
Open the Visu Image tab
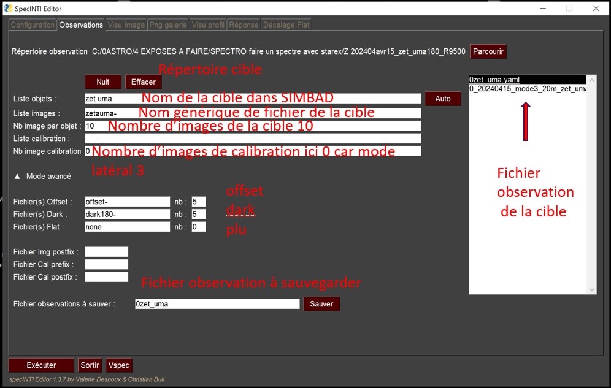[x=126, y=25]
